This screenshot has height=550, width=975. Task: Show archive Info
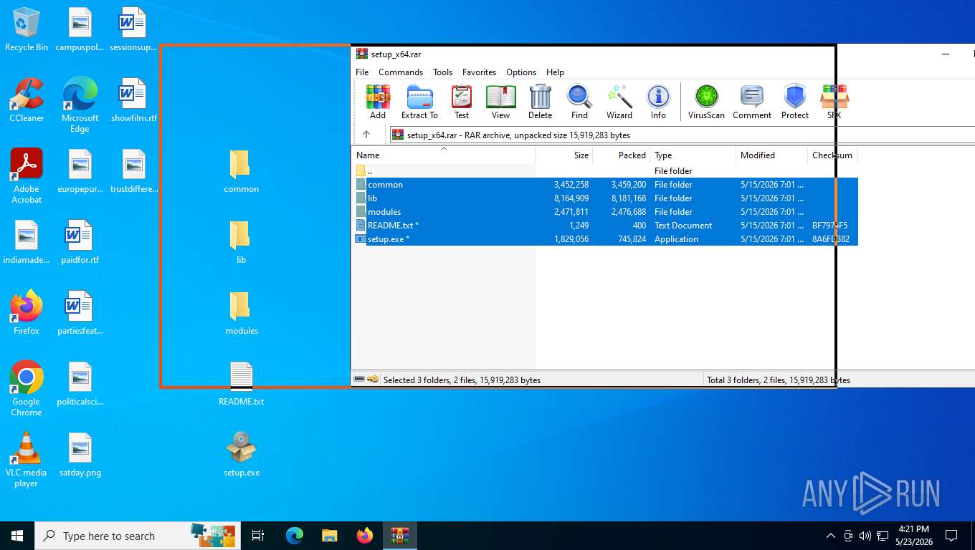(x=658, y=102)
